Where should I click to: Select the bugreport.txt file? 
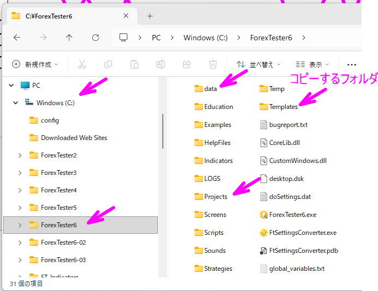pos(283,125)
